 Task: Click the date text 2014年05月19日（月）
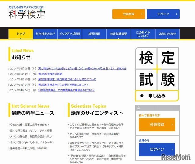click(x=23, y=74)
